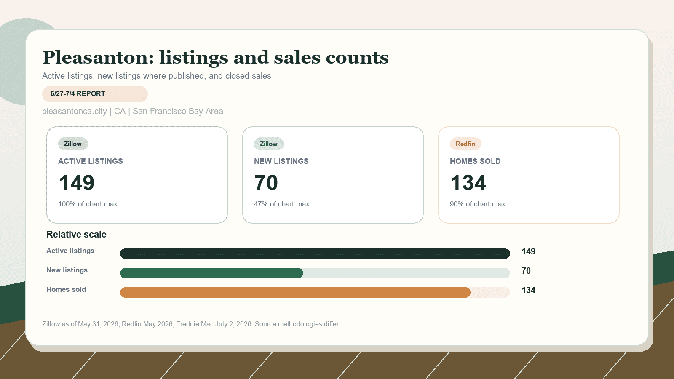Click the green New listings bar
Viewport: 674px width, 379px height.
(211, 273)
